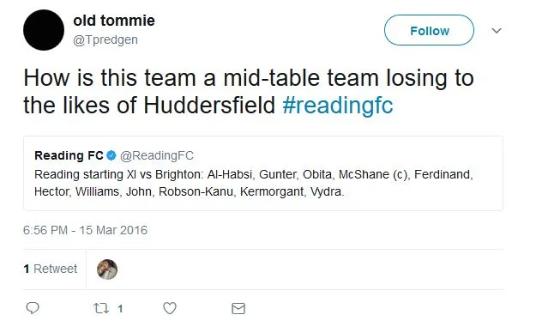Retweet using the arrows icon
This screenshot has width=536, height=333.
101,308
